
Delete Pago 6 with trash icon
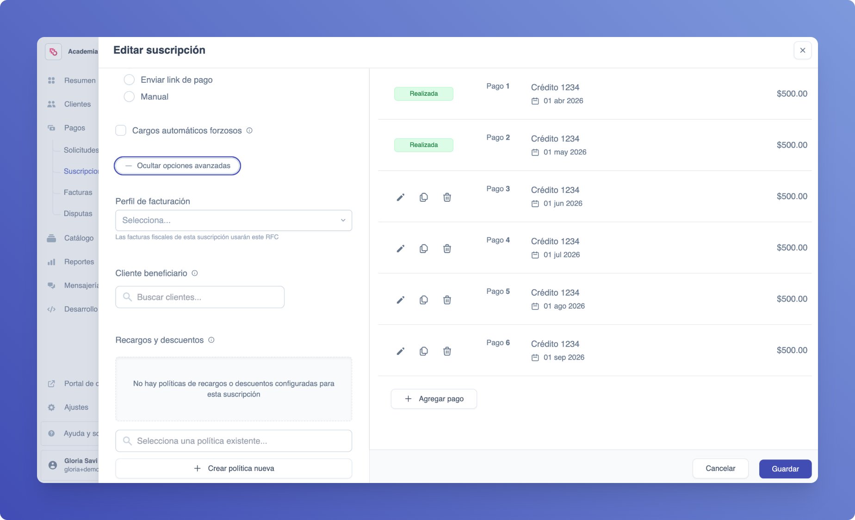click(447, 352)
